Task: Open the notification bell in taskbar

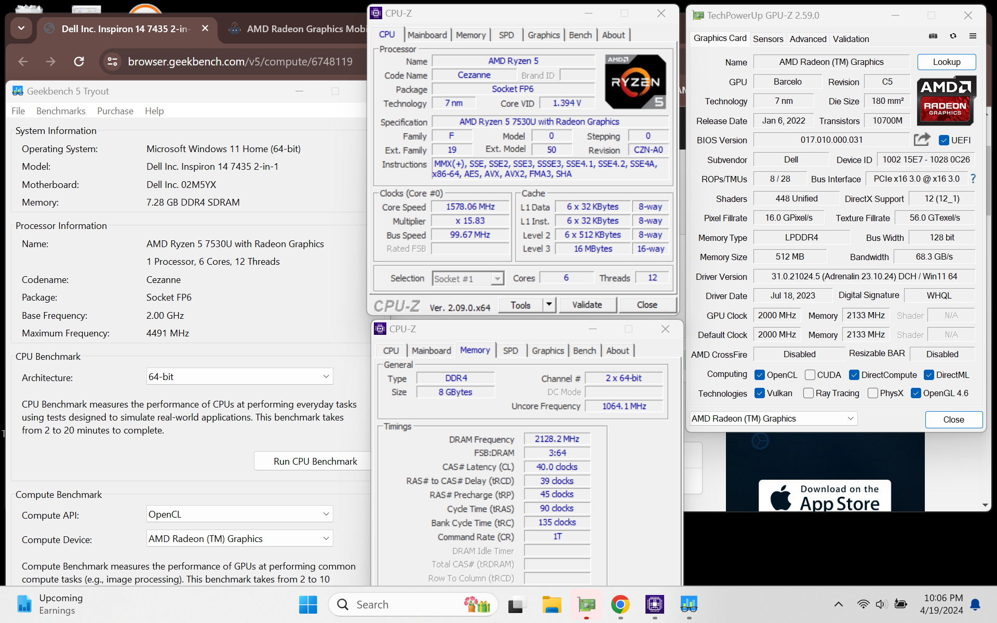Action: 975,604
